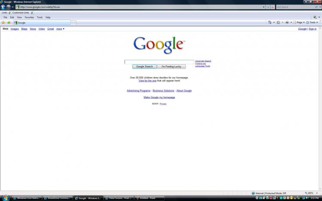Open the search provider dropdown arrow
This screenshot has height=201, width=322.
320,7
